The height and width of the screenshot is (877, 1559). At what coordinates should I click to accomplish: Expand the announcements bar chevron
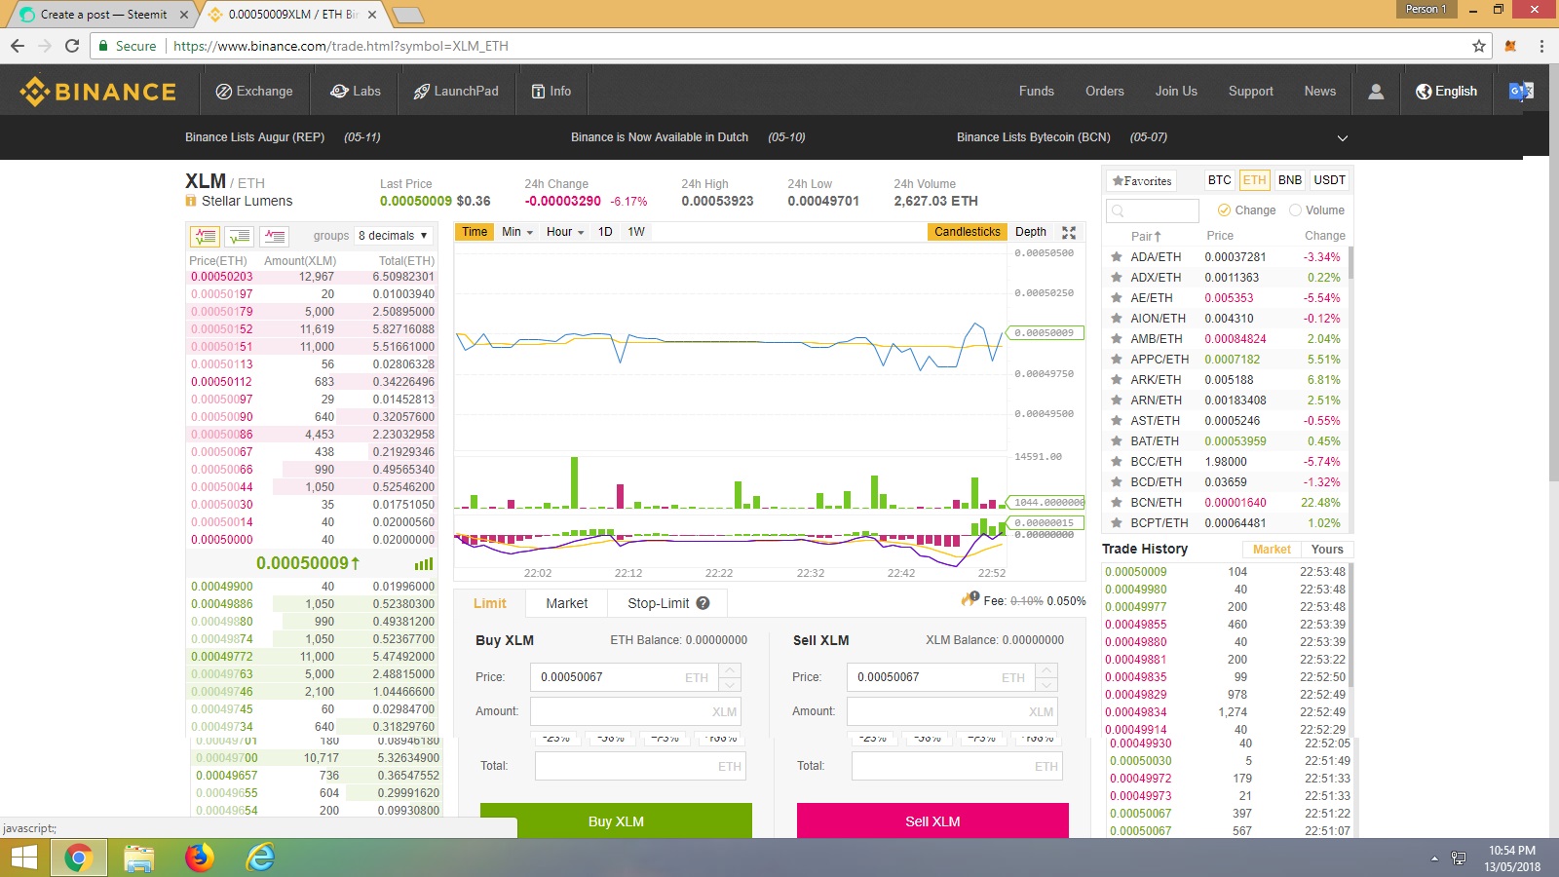[1343, 138]
